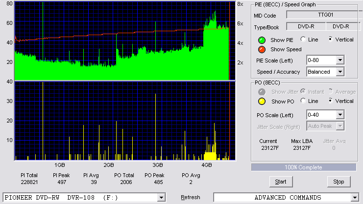Click the Show PO label
363x204 pixels.
283,102
